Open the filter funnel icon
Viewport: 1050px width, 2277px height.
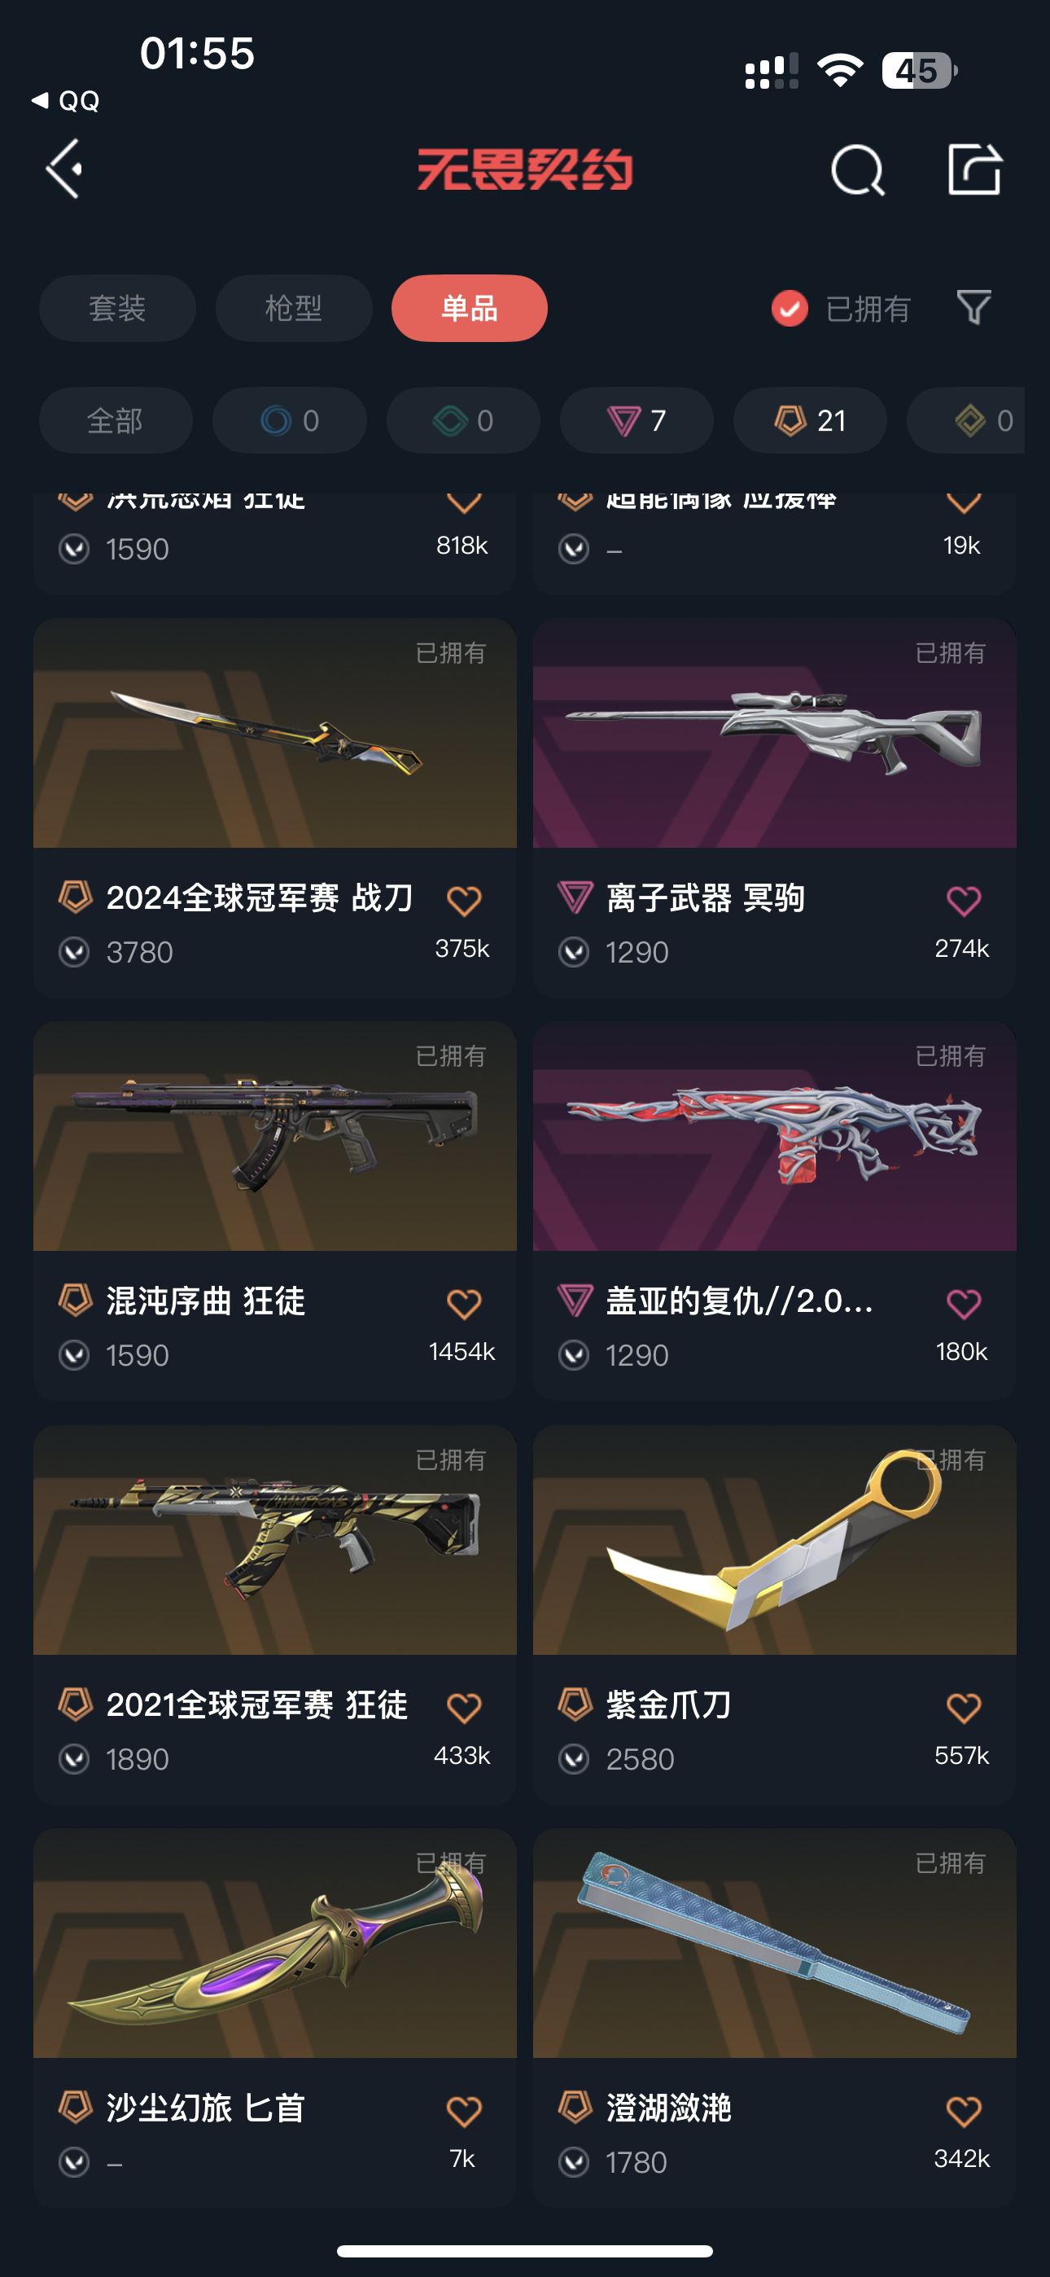click(x=974, y=308)
